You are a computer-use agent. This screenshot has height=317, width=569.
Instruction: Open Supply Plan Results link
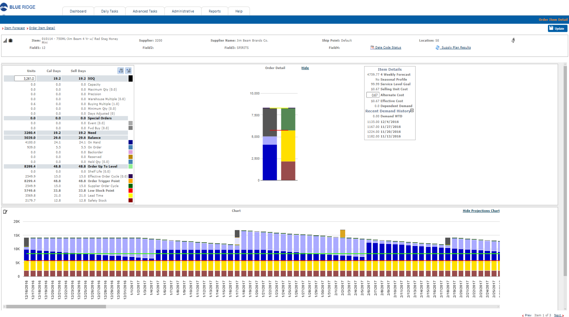pos(456,48)
